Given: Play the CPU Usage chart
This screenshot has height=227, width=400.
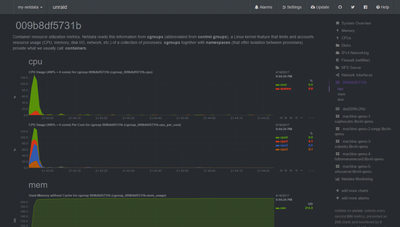Looking at the screenshot, I should 286,118.
